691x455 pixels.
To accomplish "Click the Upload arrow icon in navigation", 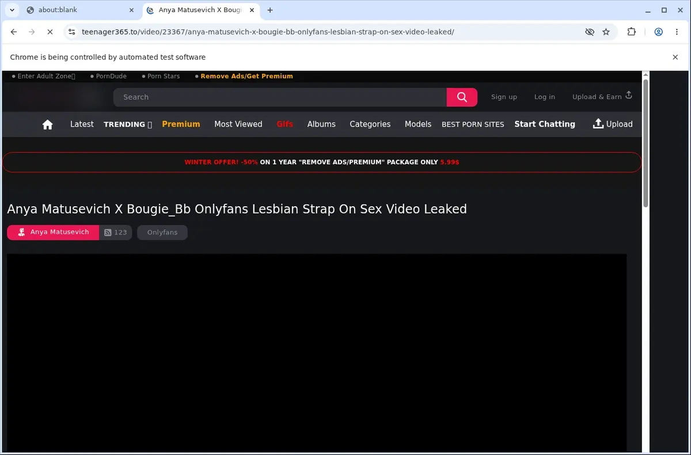I will [598, 124].
